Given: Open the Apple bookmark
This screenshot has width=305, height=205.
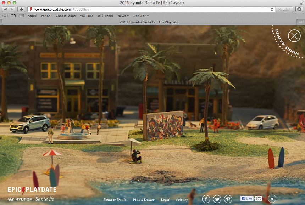Looking at the screenshot, I should (x=32, y=16).
